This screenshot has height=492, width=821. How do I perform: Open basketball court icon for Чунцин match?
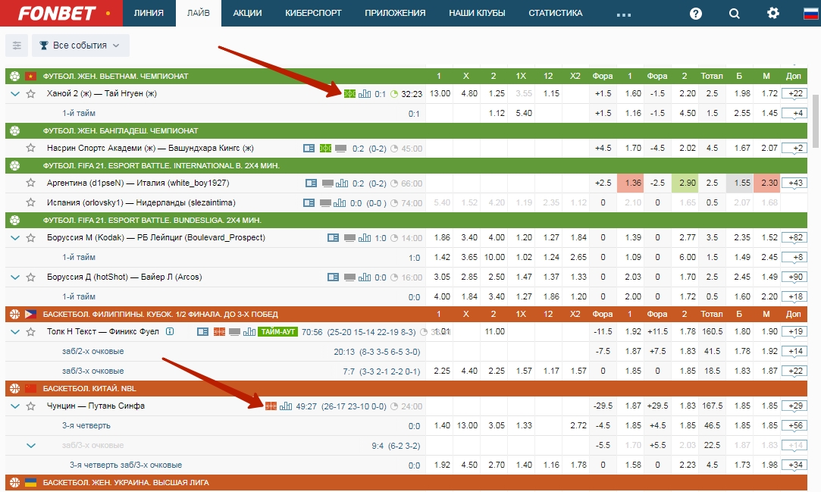point(271,406)
